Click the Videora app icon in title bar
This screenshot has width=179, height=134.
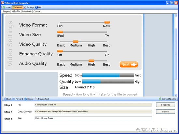(2, 3)
